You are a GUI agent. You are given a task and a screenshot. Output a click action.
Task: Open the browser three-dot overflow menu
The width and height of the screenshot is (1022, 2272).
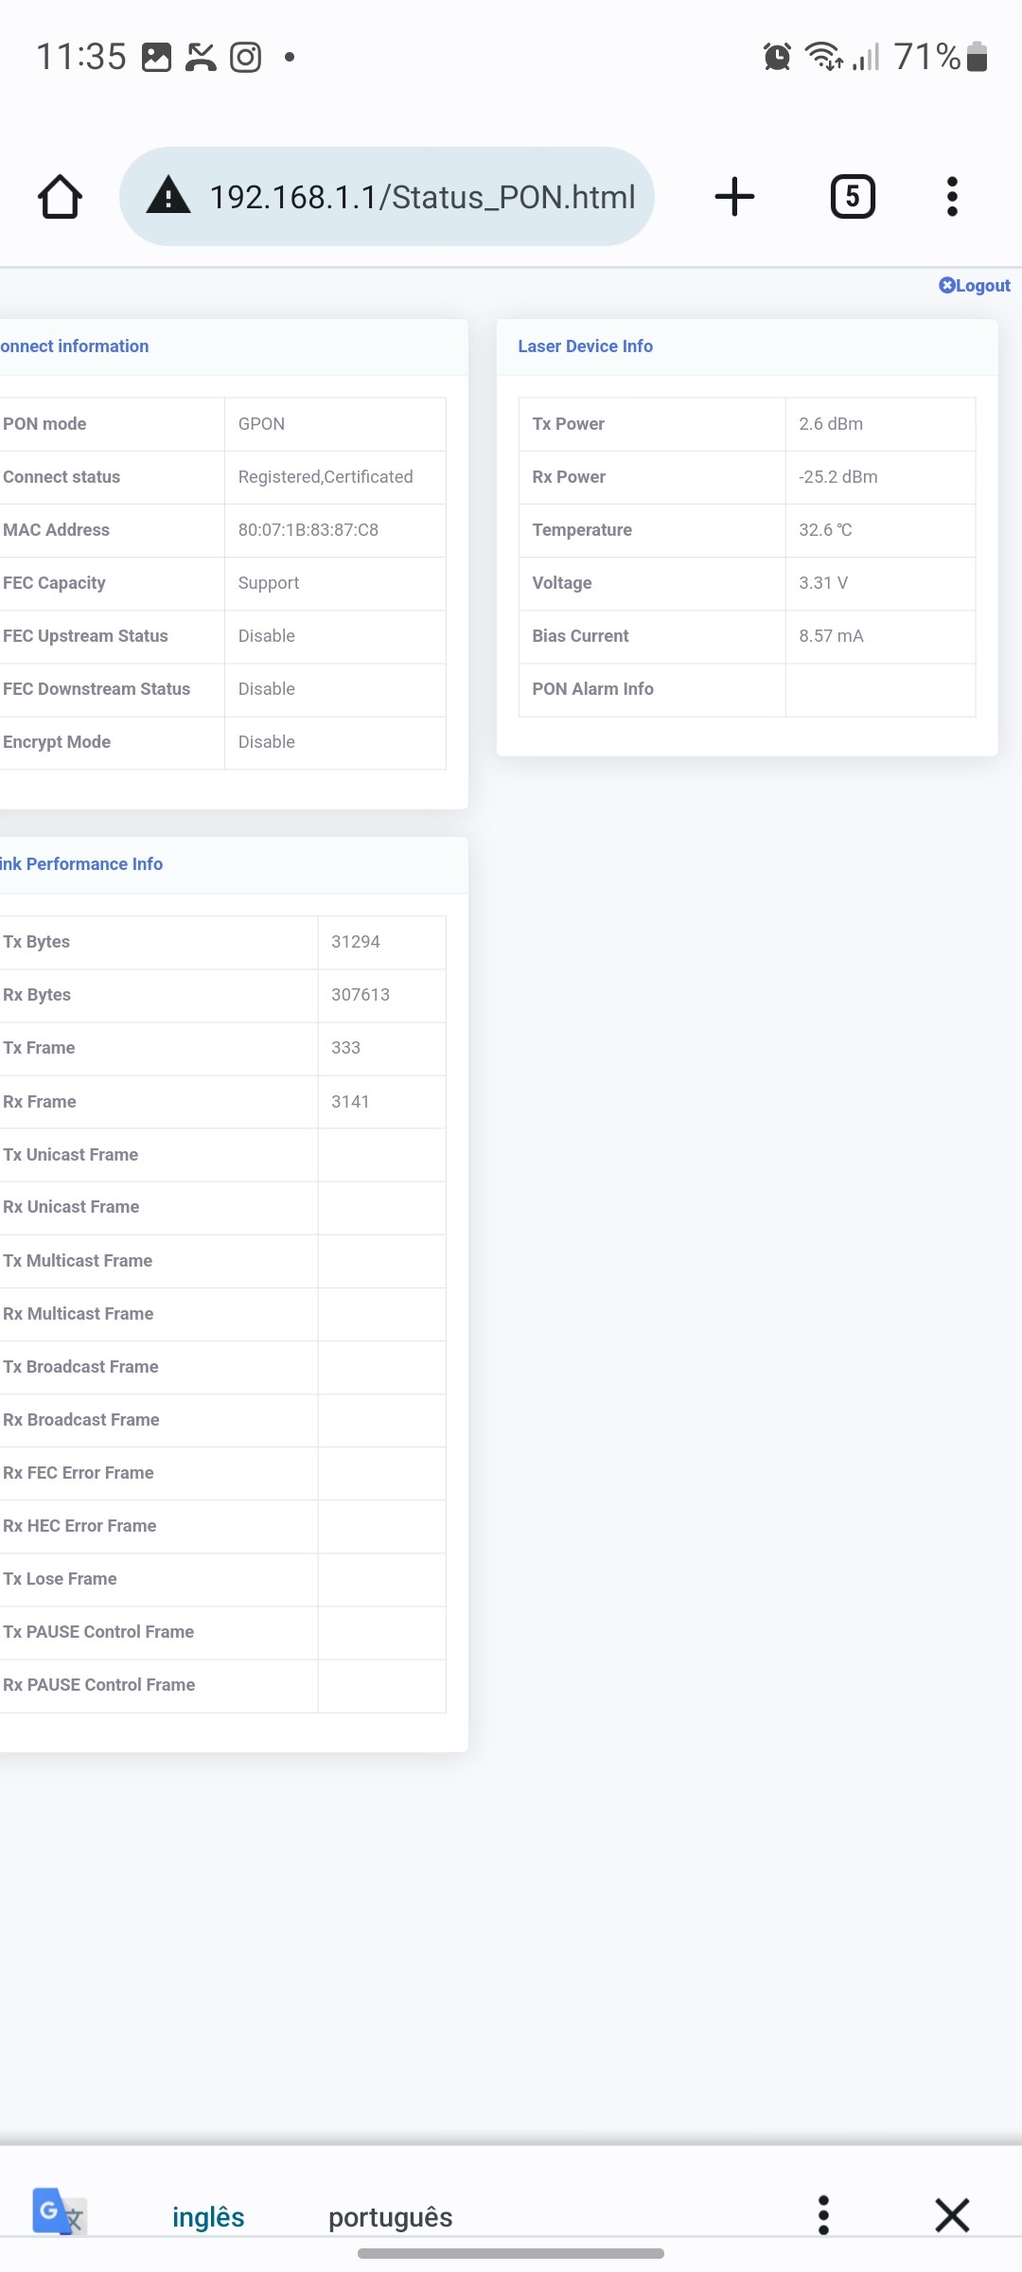click(x=952, y=197)
